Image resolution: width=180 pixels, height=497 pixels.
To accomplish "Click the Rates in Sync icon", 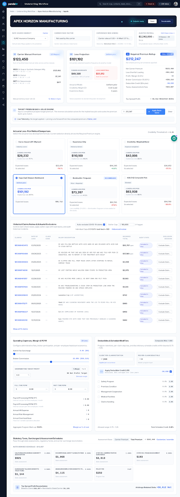I will click(49, 99).
